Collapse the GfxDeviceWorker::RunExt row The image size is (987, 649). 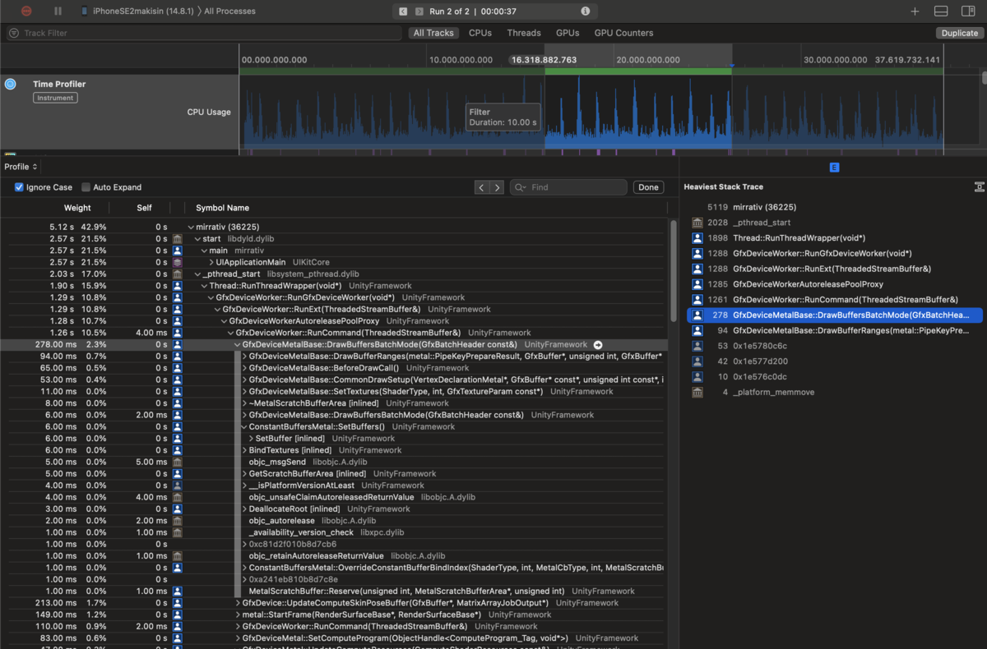coord(218,309)
